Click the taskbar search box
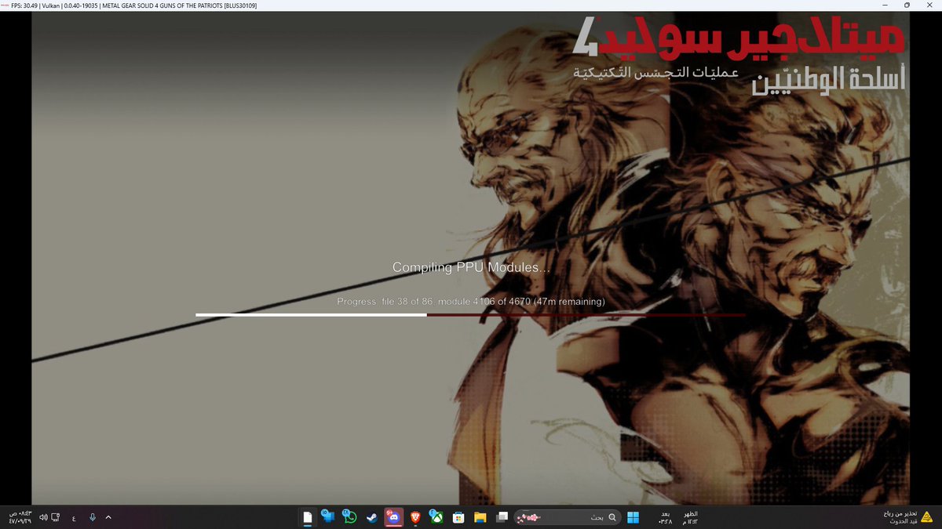942x529 pixels. [566, 517]
